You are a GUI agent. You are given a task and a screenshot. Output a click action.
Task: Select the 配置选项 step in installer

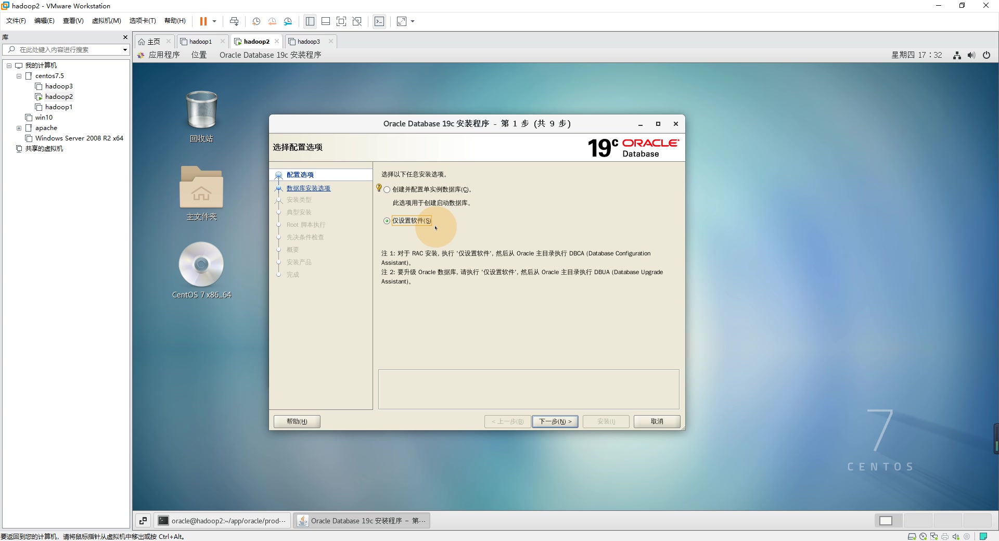[x=300, y=175]
